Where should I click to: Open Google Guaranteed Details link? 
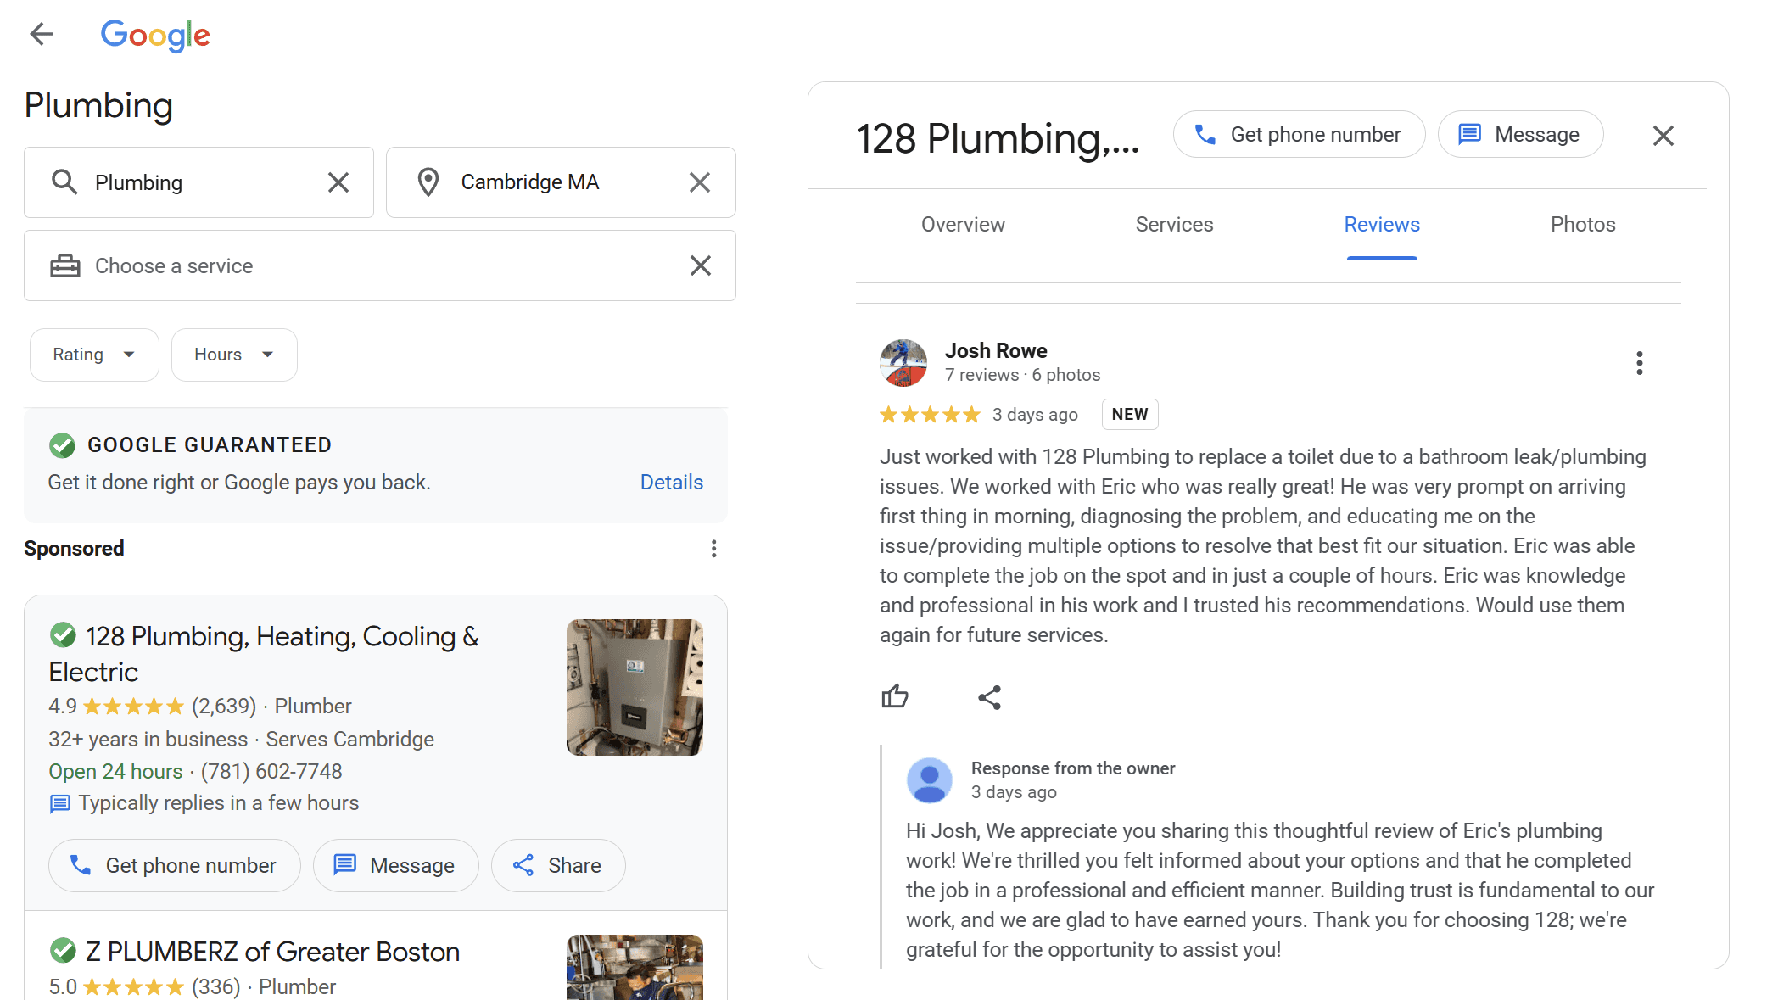point(671,483)
